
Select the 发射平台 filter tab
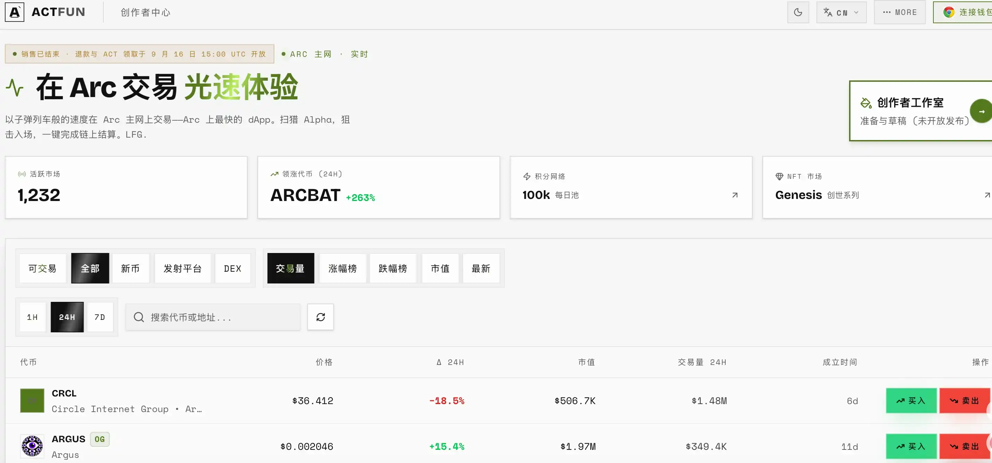pos(182,268)
